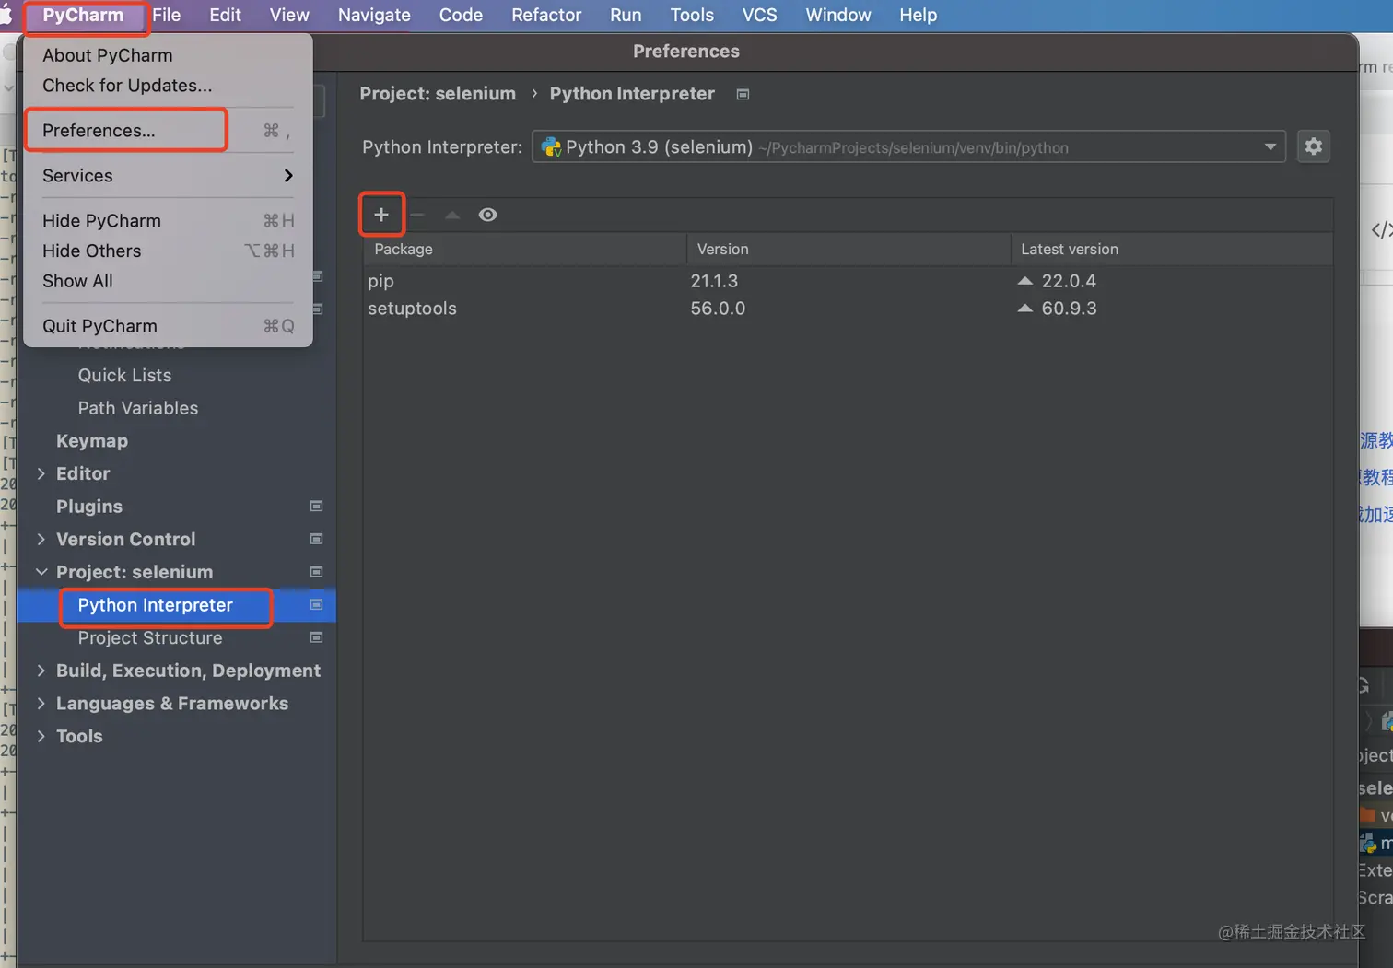Click latest version 22.0.4 cell
The image size is (1393, 968).
[x=1069, y=281]
